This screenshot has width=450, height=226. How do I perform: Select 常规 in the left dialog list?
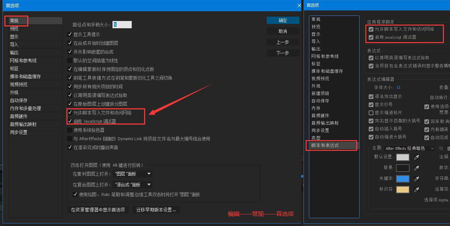[x=36, y=21]
